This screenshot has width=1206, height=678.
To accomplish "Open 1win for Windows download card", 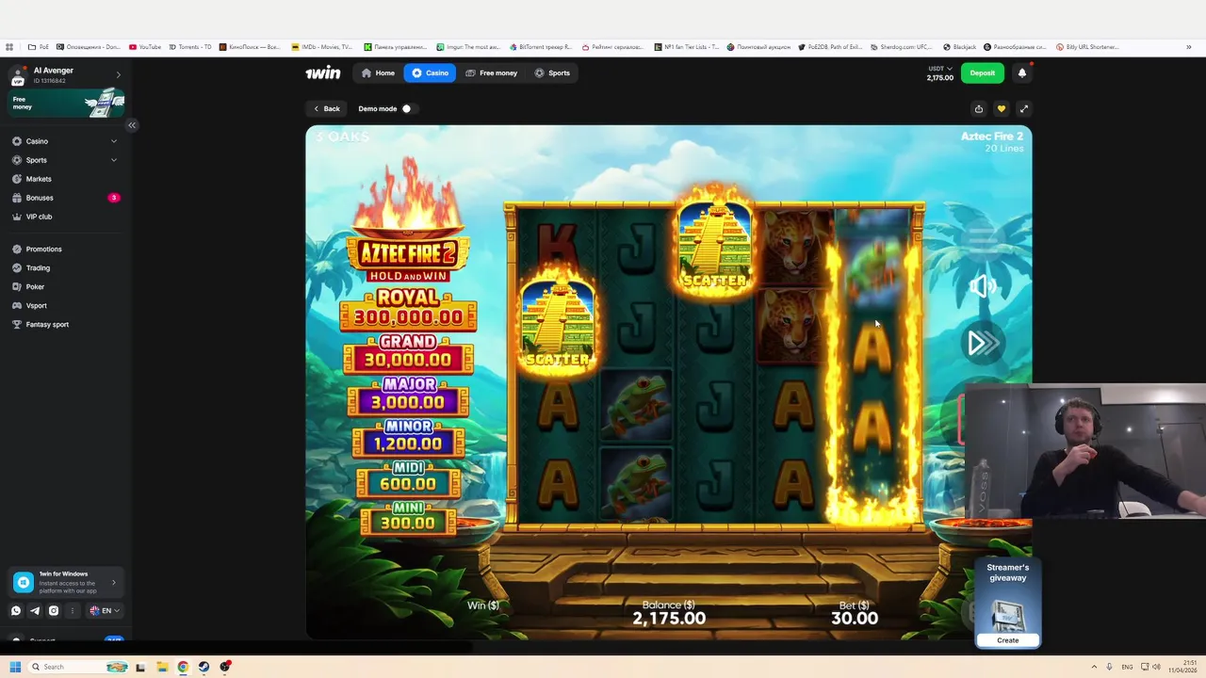I will (x=66, y=583).
